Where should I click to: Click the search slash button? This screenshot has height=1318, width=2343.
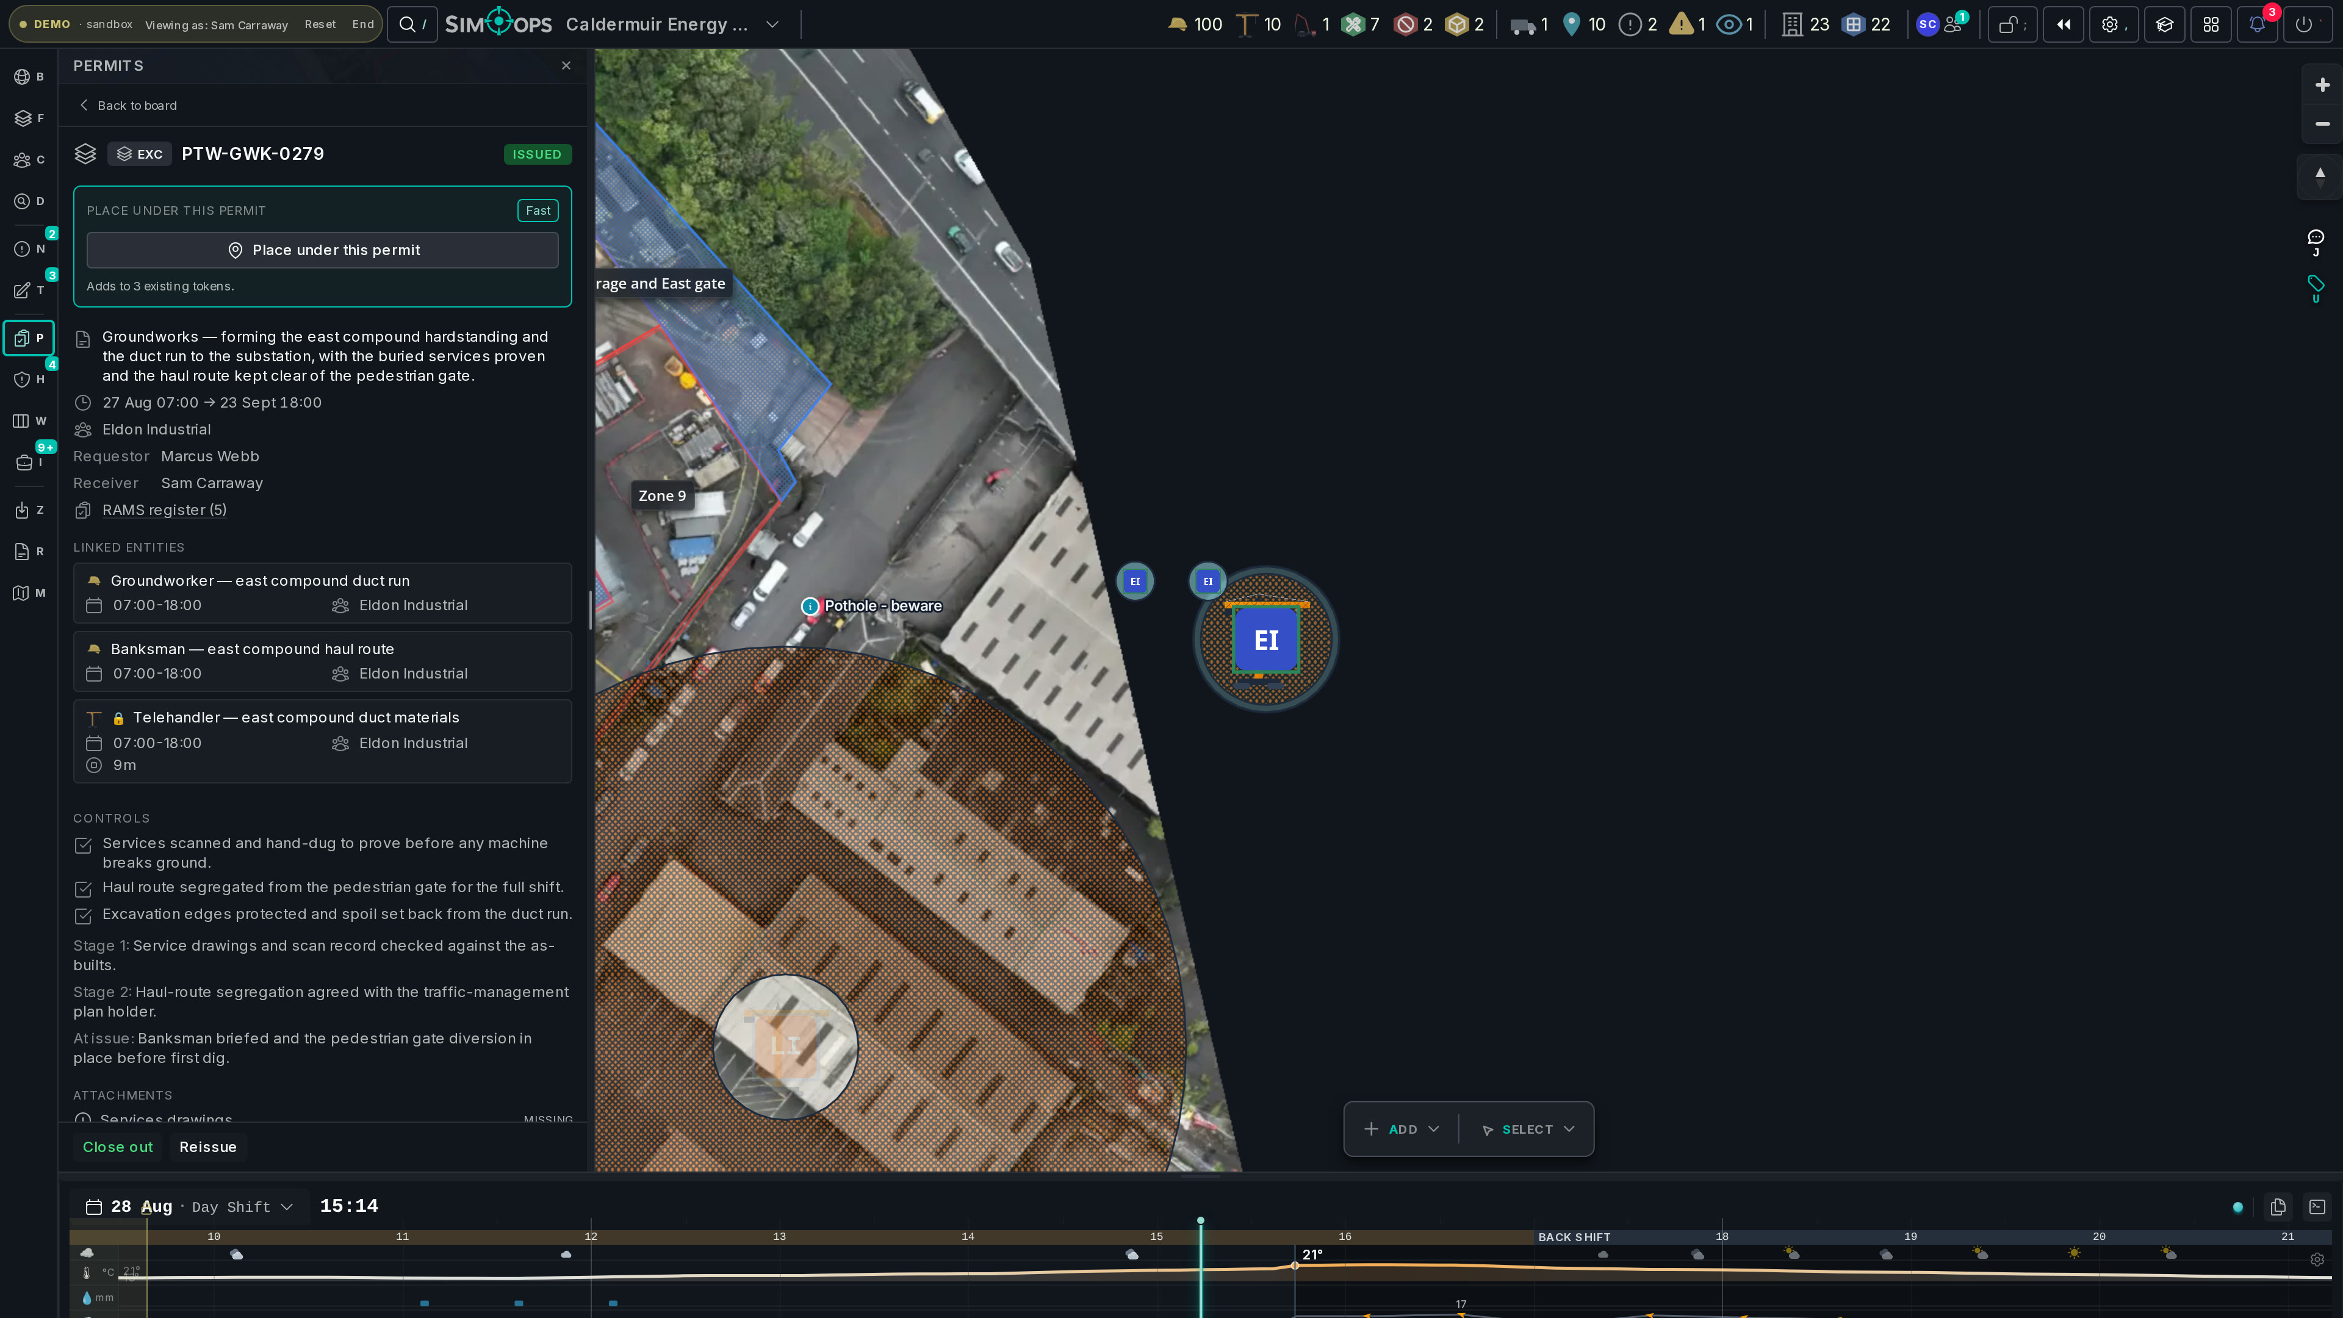[412, 24]
